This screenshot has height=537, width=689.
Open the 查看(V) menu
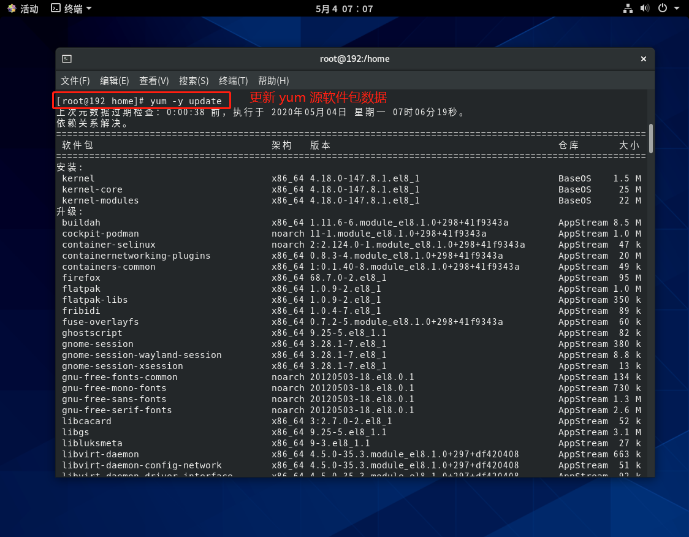pos(154,81)
